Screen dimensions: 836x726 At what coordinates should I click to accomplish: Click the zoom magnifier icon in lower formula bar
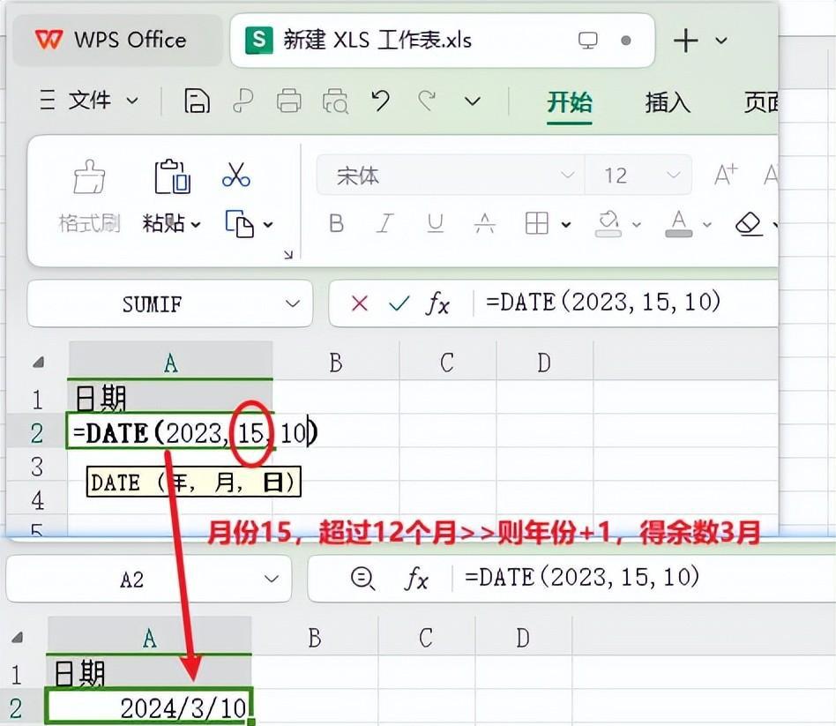[363, 578]
